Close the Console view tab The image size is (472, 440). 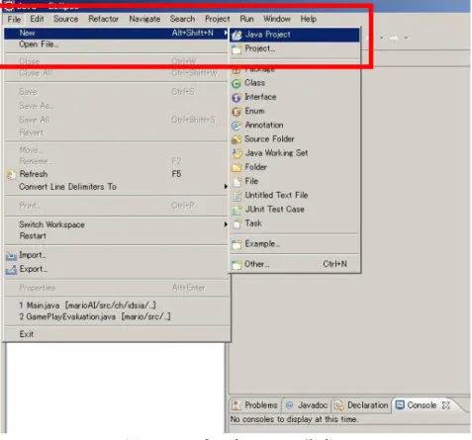point(446,405)
